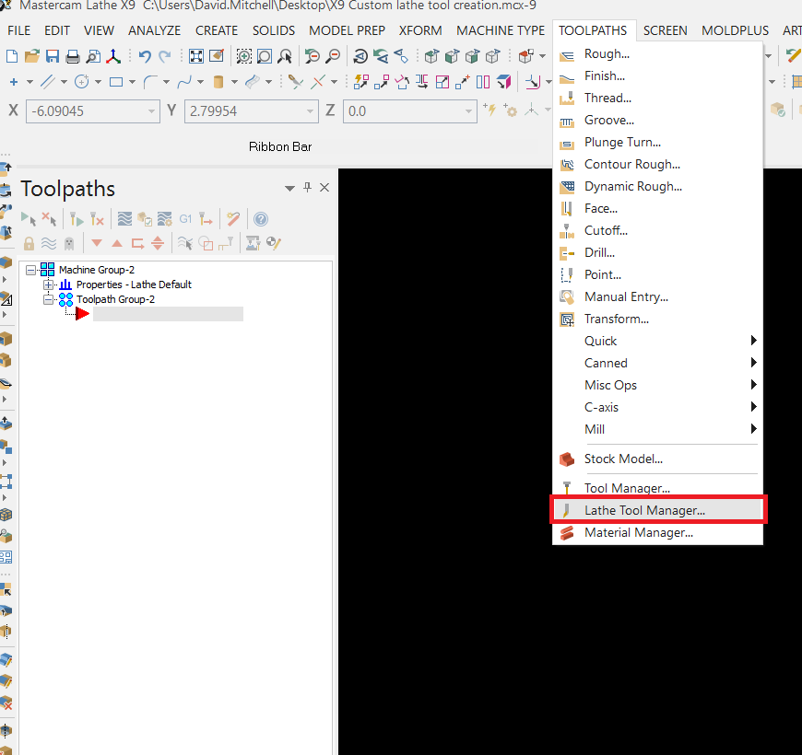Regenerate all selected operations icon
Screen dimensions: 802x755
[x=77, y=219]
